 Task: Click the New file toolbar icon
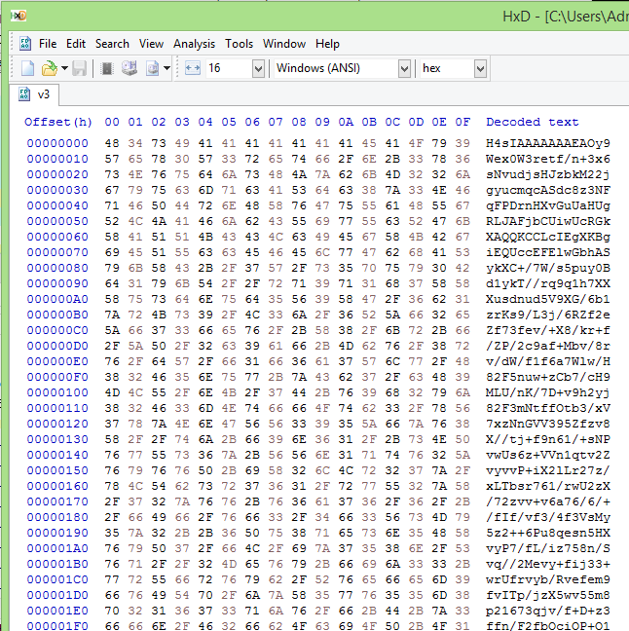(x=27, y=68)
